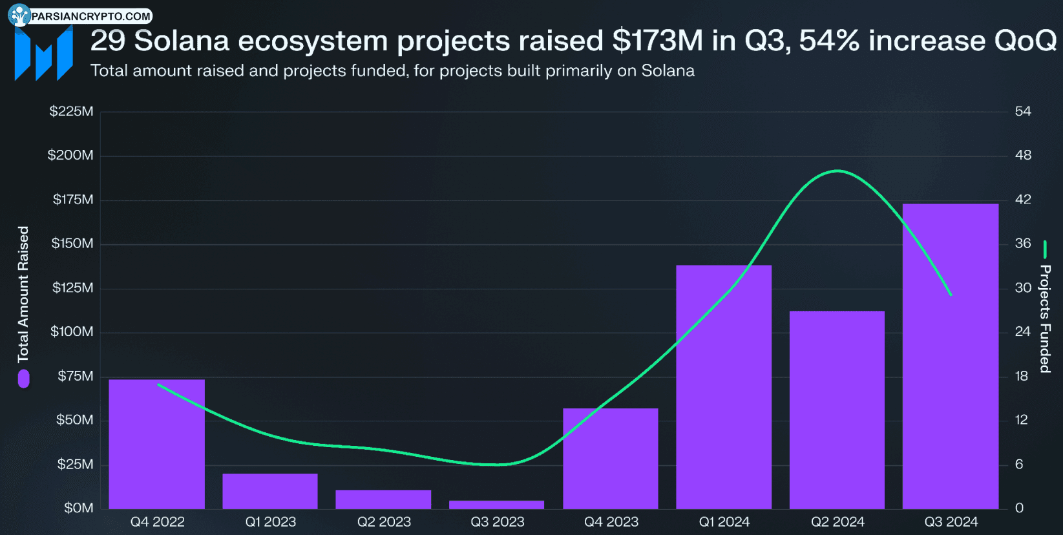This screenshot has width=1063, height=535.
Task: Click the $125M axis label
Action: (73, 288)
